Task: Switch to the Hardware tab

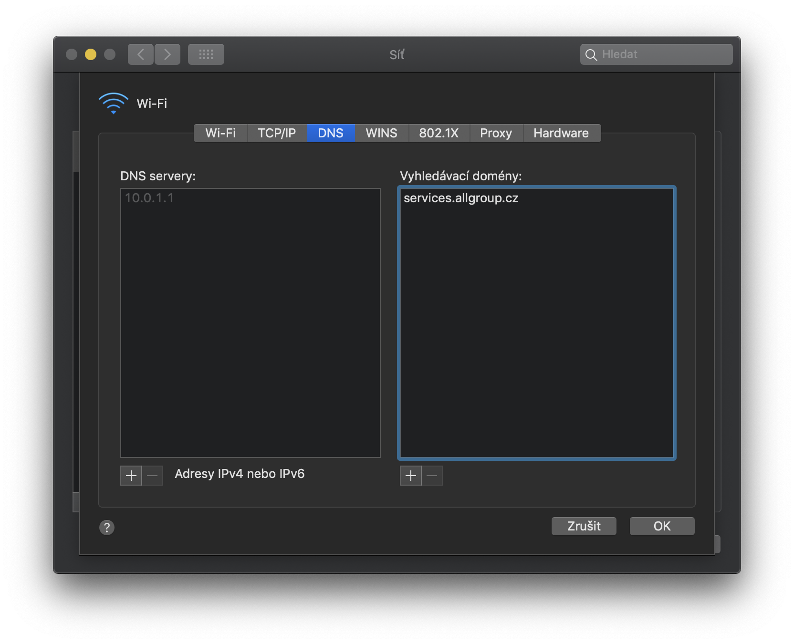Action: [561, 133]
